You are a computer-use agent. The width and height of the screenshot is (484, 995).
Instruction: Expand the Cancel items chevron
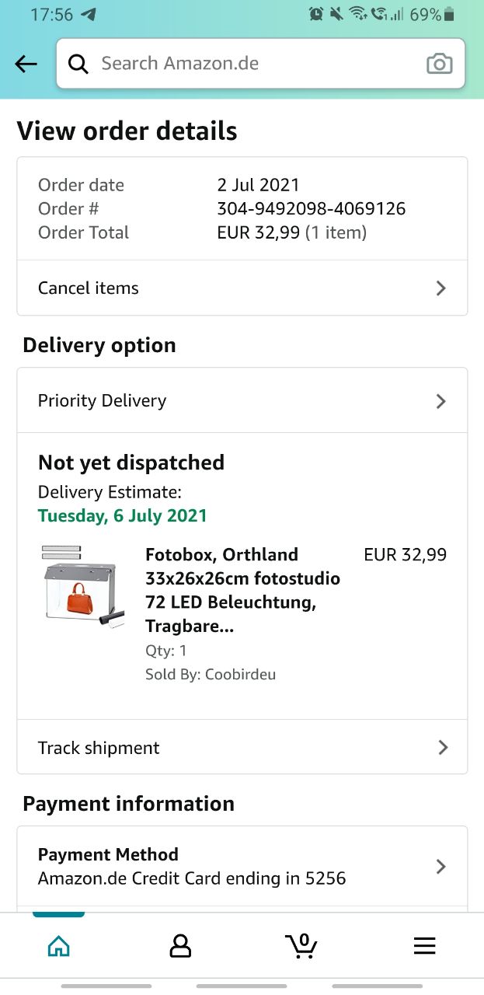click(440, 288)
